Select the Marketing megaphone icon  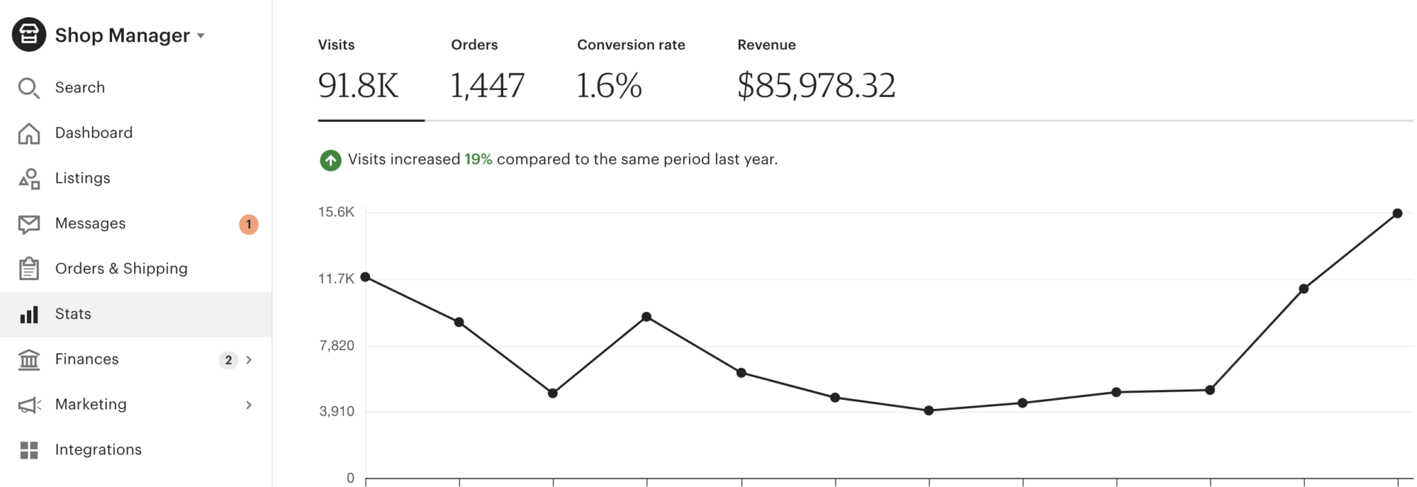click(28, 404)
